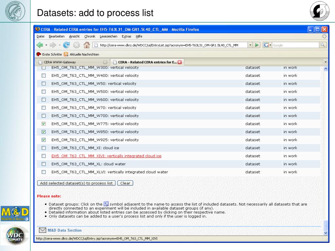This screenshot has width=335, height=251.
Task: Click the page scrollbar down arrow
Action: tap(326, 233)
